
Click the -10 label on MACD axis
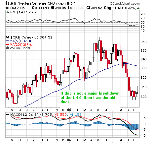[x=143, y=135]
